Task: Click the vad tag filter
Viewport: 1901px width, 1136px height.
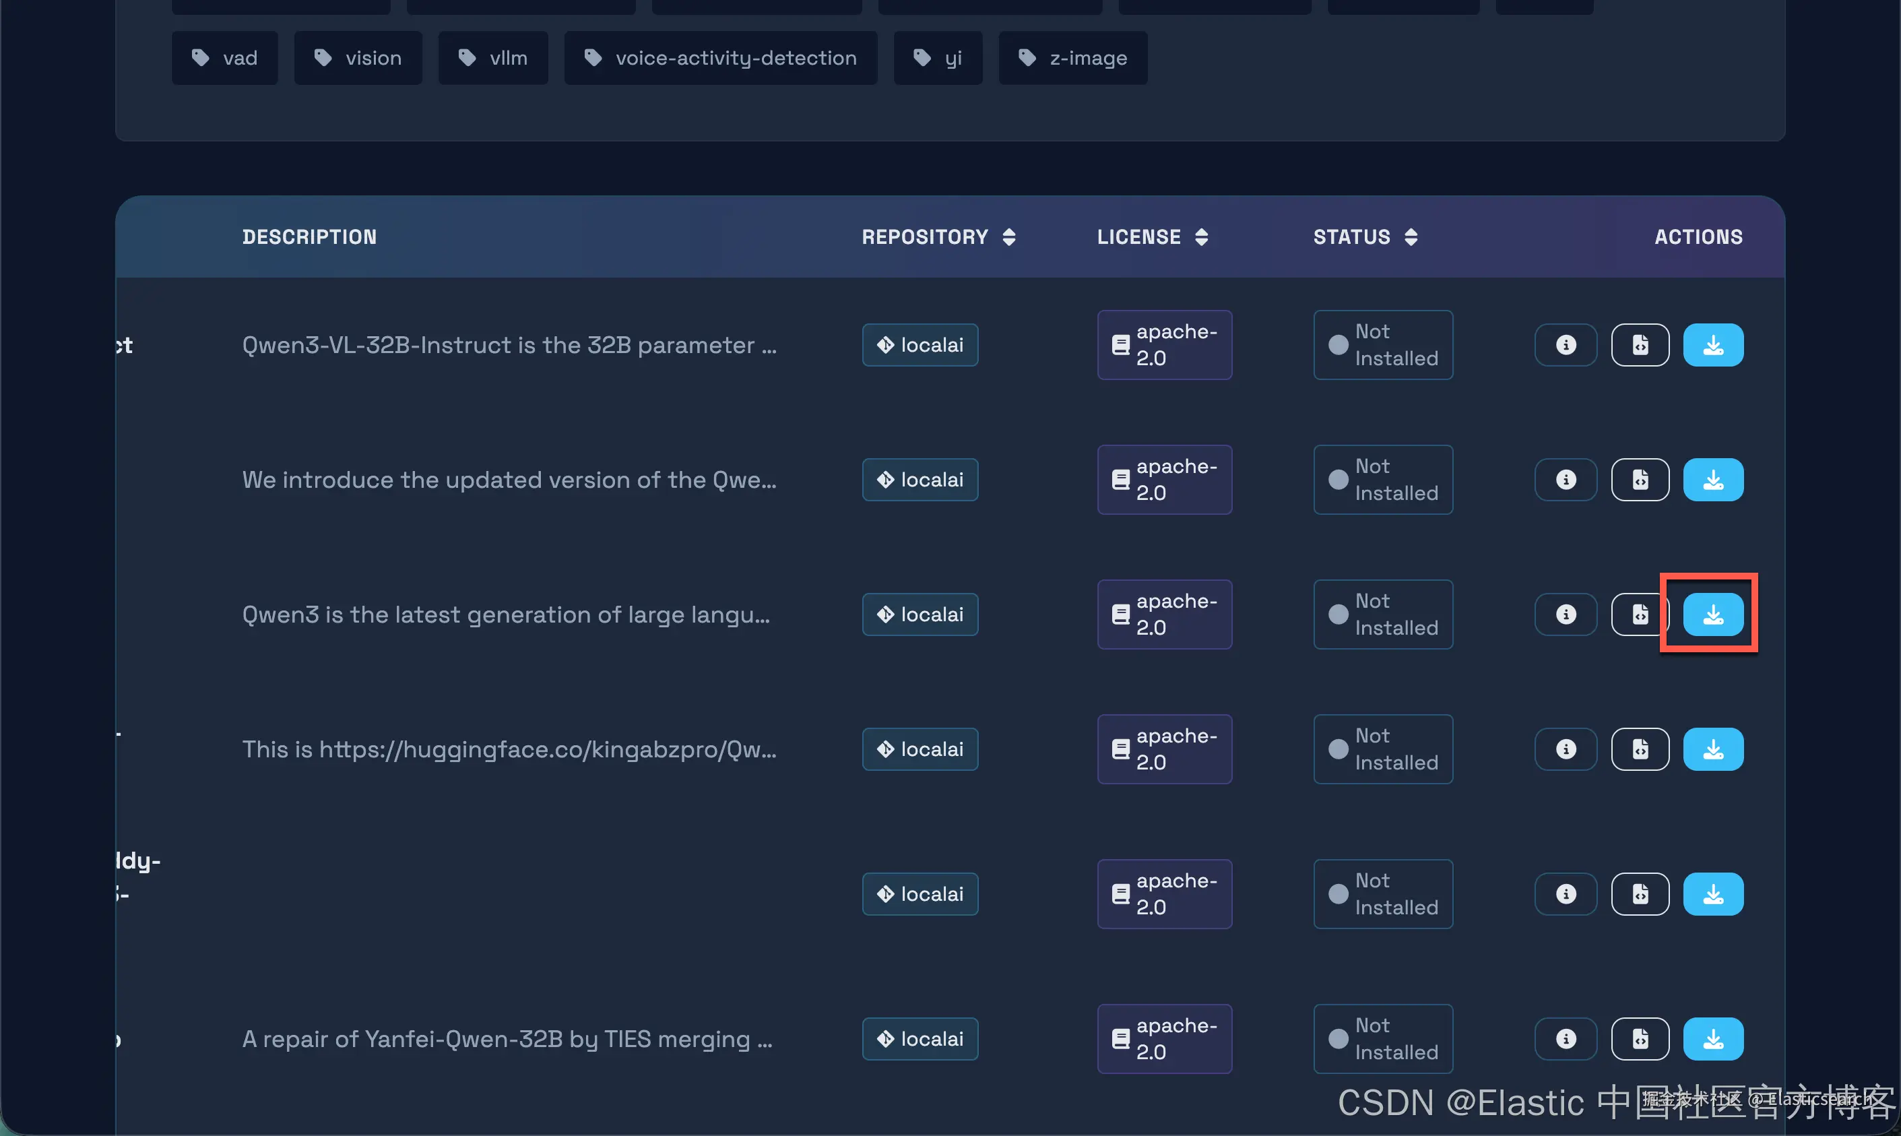Action: (224, 58)
